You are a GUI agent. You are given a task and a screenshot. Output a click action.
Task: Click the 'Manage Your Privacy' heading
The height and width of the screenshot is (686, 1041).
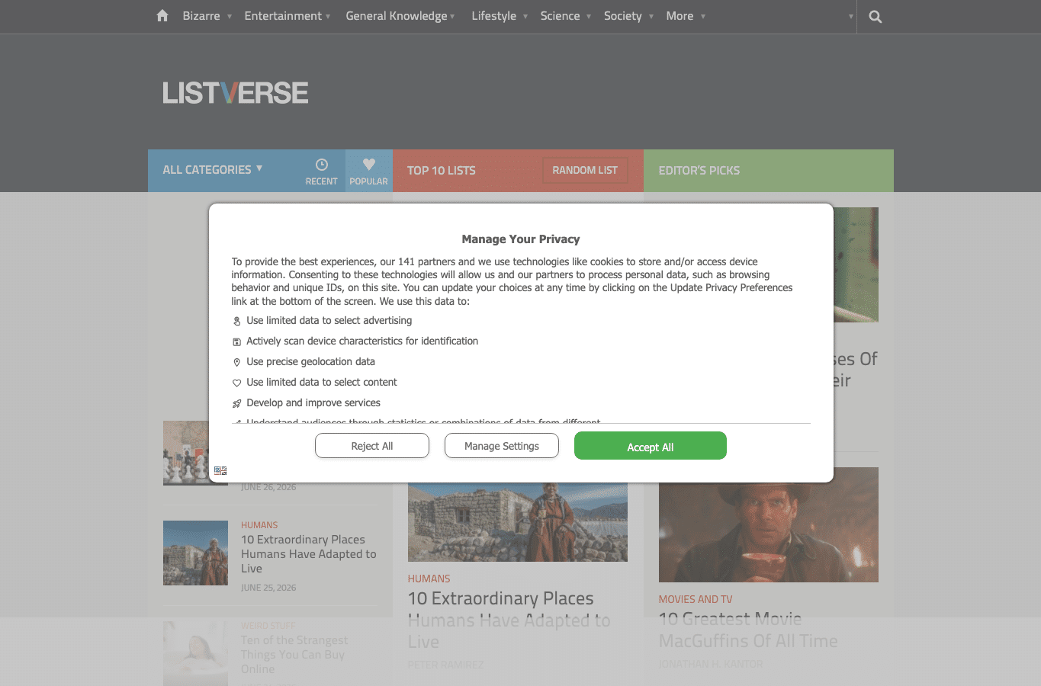[x=521, y=239]
